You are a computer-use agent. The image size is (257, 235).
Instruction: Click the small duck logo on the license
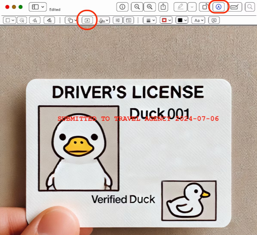(189, 201)
